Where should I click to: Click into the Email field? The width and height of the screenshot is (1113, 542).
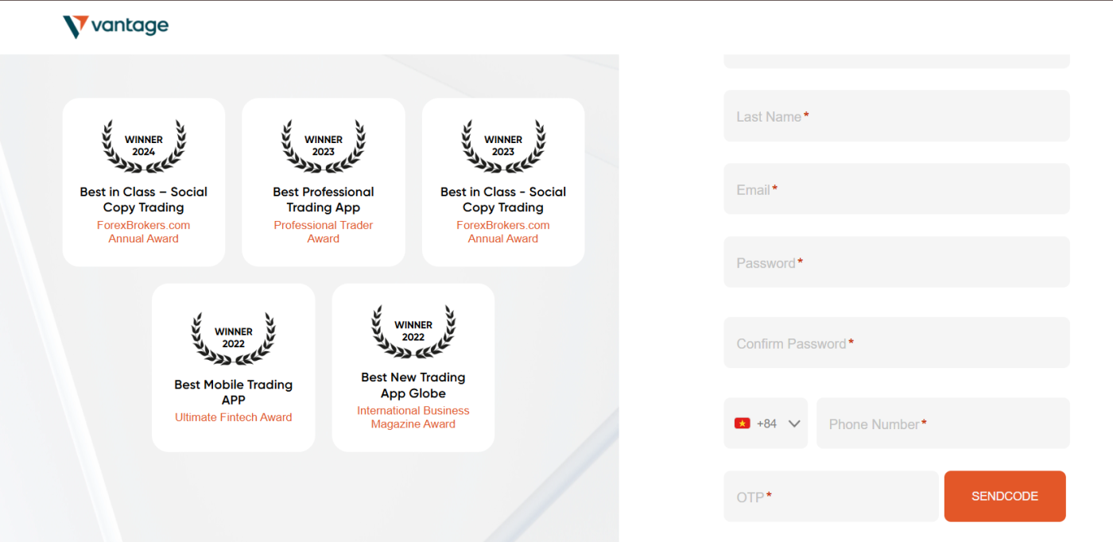click(896, 190)
